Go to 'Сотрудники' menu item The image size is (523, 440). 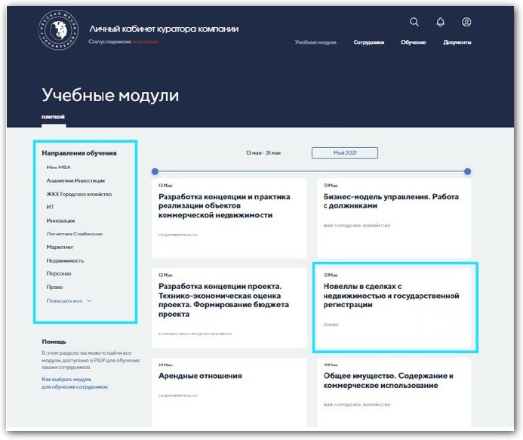click(x=368, y=42)
